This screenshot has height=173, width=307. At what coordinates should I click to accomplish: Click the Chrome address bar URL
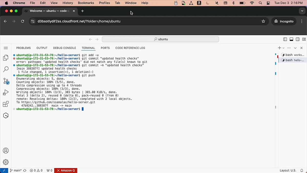pos(79,21)
